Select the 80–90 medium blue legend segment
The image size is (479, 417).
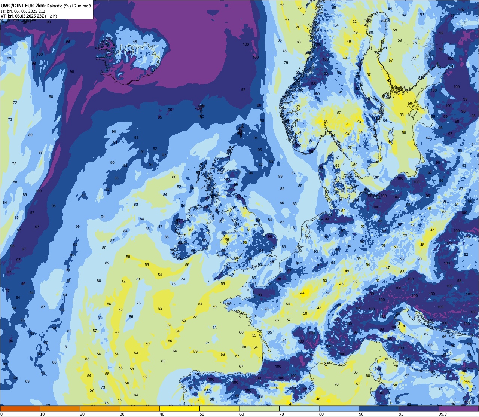pyautogui.click(x=339, y=408)
